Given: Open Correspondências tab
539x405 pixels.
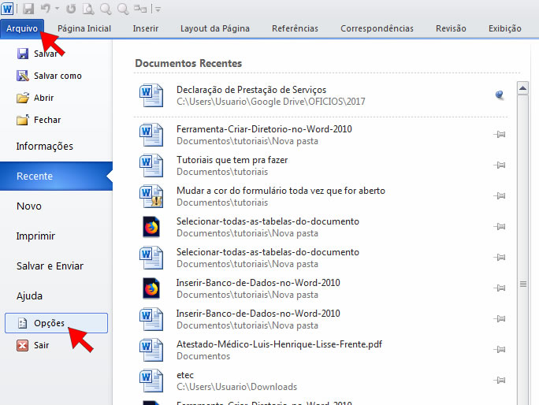Looking at the screenshot, I should [x=377, y=28].
